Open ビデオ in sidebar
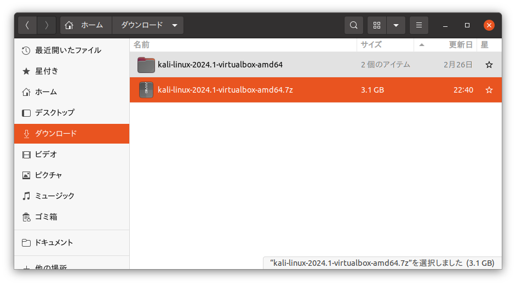516x285 pixels. pos(72,155)
